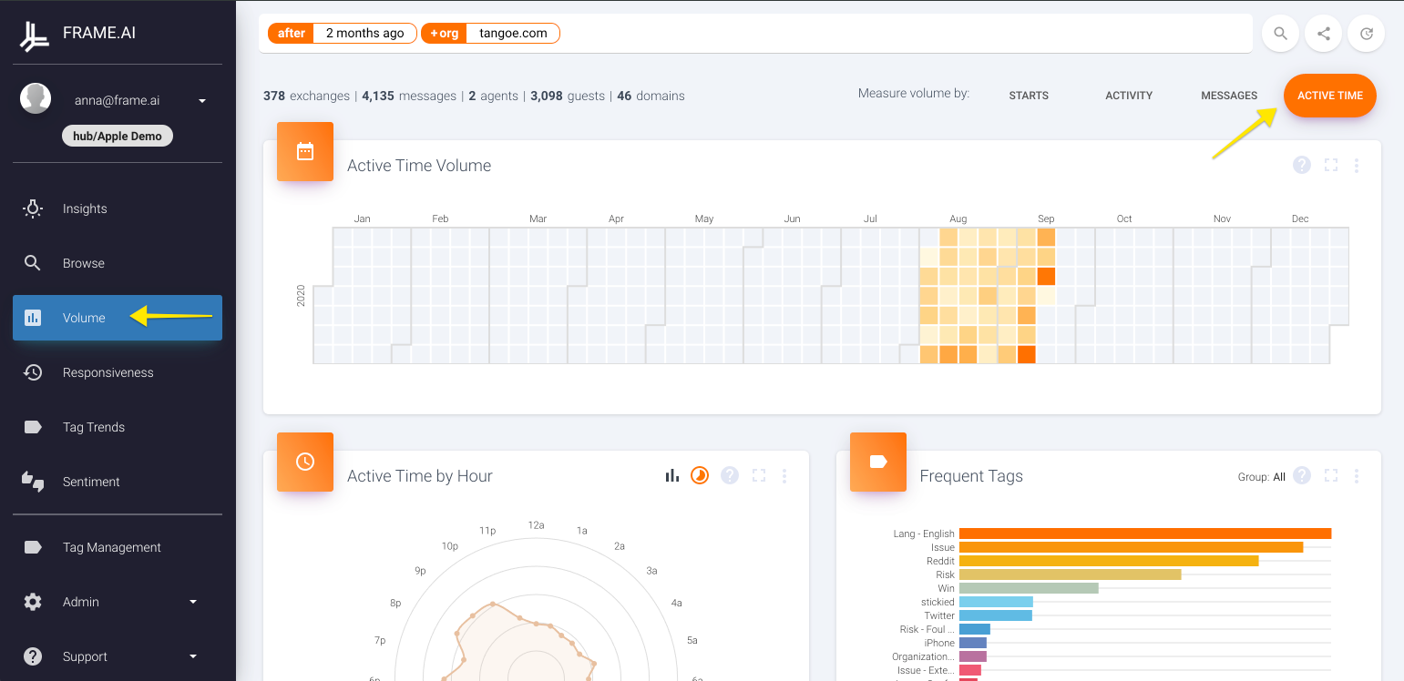Click the Twitter tag bar
This screenshot has width=1404, height=681.
[996, 615]
